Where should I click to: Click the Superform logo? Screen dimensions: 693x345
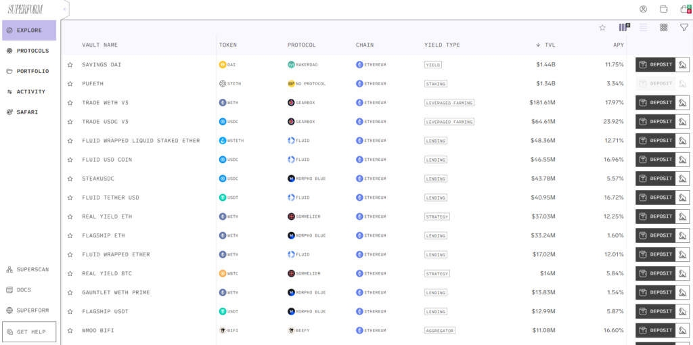pos(25,9)
